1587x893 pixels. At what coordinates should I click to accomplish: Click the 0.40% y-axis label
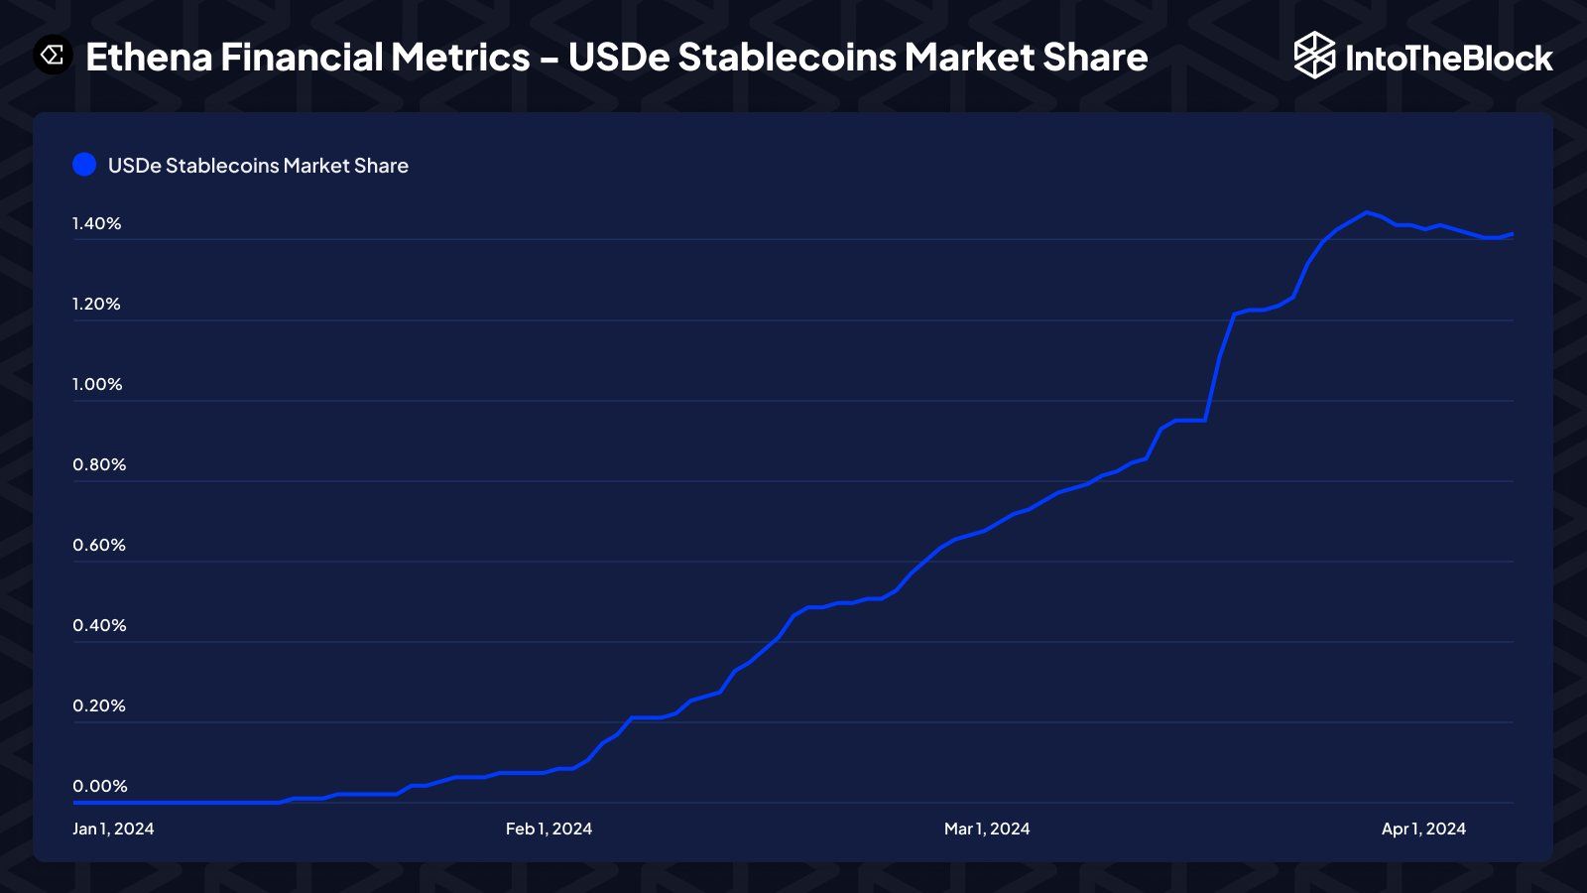pos(99,625)
